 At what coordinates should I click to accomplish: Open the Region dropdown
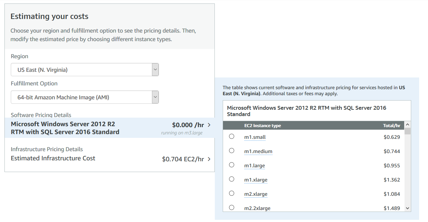pos(85,70)
